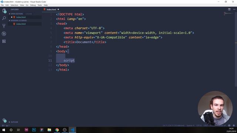Screen dimensions: 237x133
Task: Open the File menu
Action: tap(2, 5)
